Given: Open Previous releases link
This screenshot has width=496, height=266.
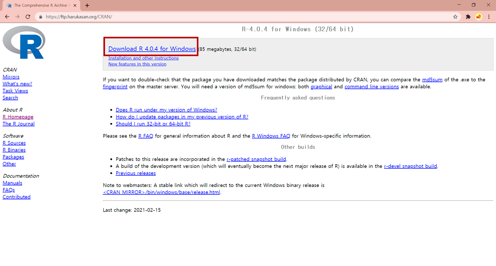Looking at the screenshot, I should click(136, 173).
